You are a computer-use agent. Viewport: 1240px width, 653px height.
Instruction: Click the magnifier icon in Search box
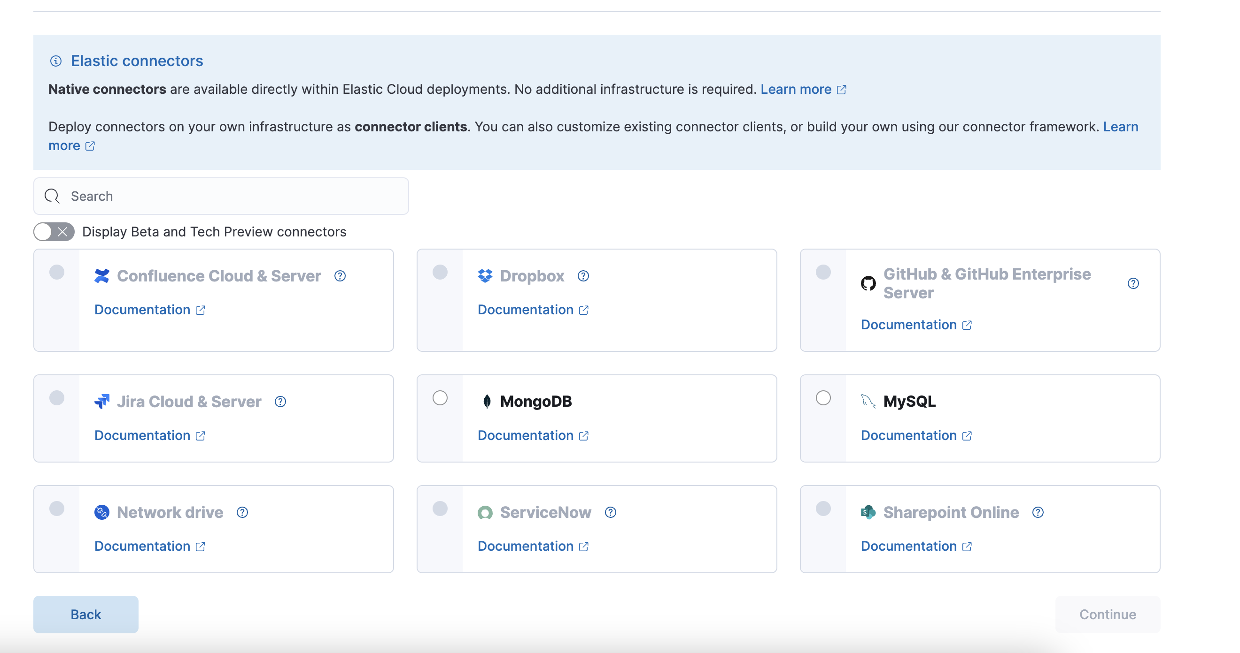[x=52, y=196]
